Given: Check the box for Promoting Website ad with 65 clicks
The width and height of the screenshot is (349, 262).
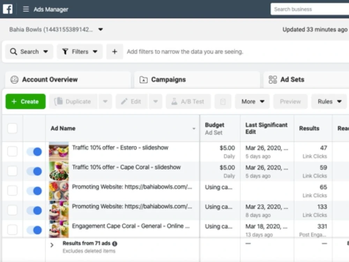Looking at the screenshot, I should click(12, 191).
